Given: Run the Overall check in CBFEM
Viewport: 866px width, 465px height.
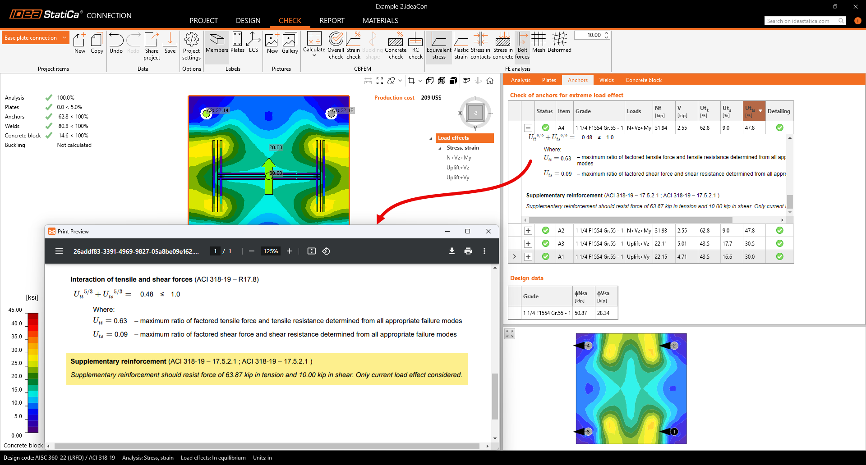Looking at the screenshot, I should tap(336, 45).
